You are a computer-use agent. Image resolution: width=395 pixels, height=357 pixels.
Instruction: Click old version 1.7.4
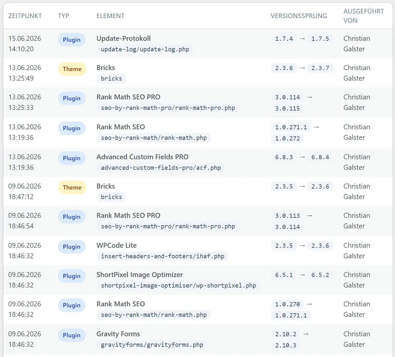point(284,39)
